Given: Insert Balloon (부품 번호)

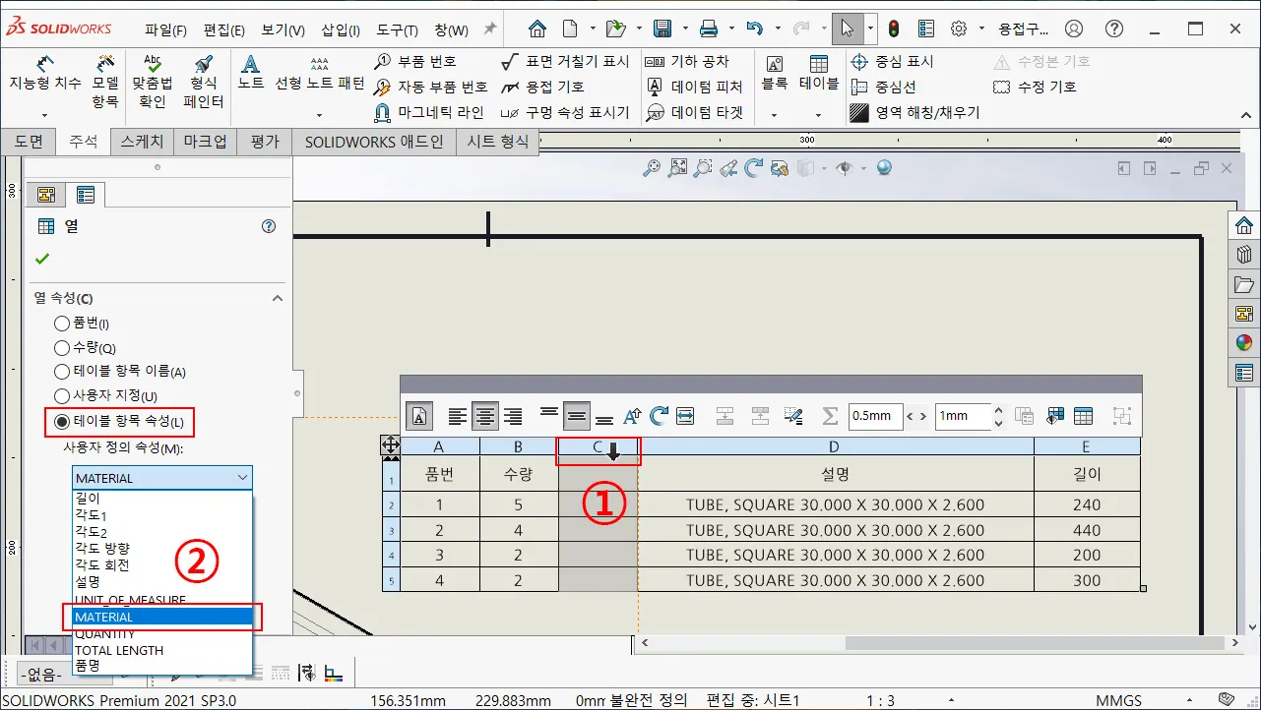Looking at the screenshot, I should 415,61.
